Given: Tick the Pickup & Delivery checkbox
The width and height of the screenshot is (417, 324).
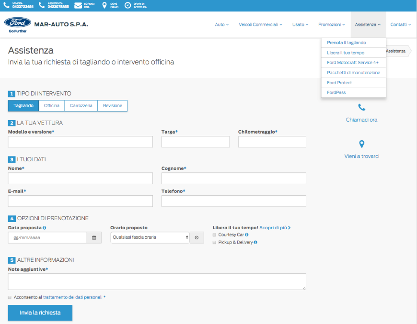Looking at the screenshot, I should pyautogui.click(x=214, y=243).
